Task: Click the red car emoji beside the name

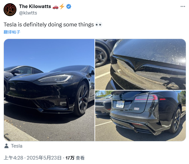Action: pyautogui.click(x=55, y=7)
